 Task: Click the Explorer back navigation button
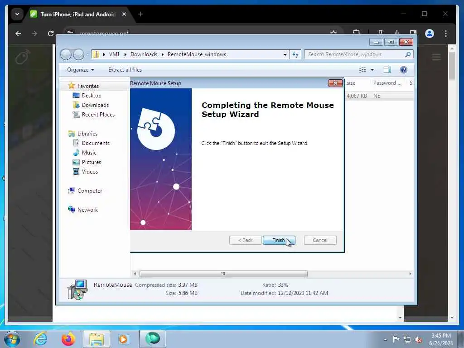click(x=66, y=54)
